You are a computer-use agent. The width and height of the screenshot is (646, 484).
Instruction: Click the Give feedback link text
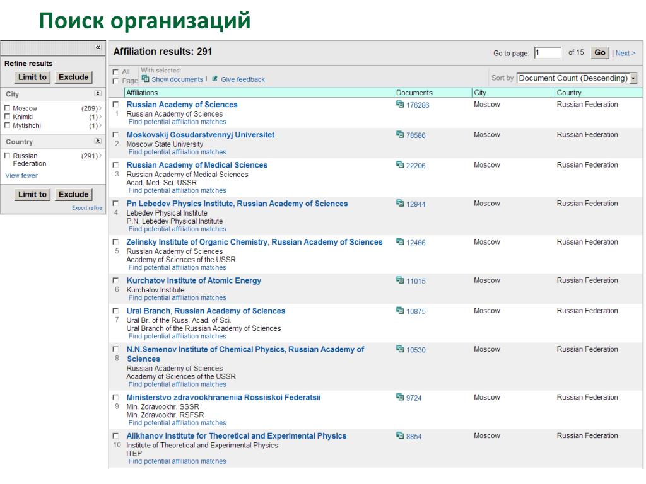243,79
